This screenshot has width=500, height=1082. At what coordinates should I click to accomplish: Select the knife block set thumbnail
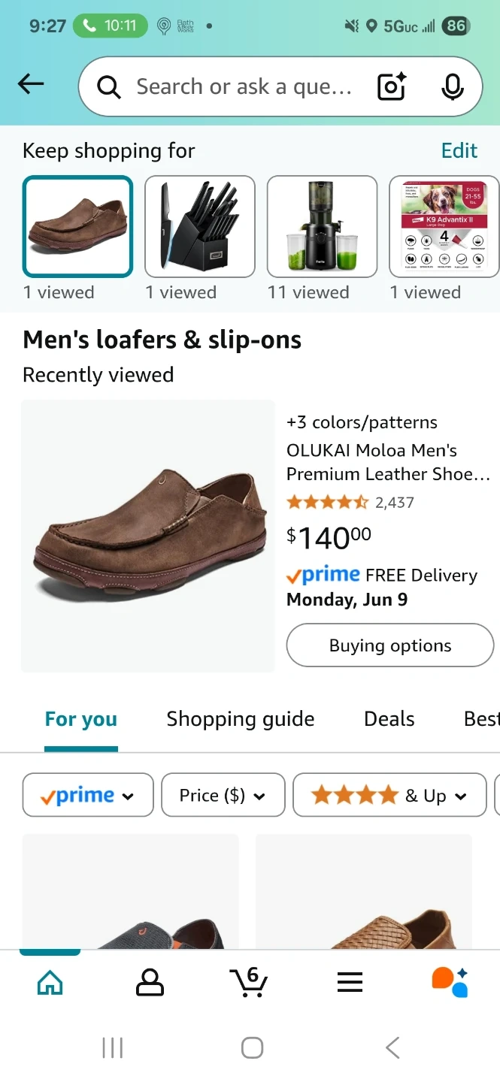click(x=199, y=227)
